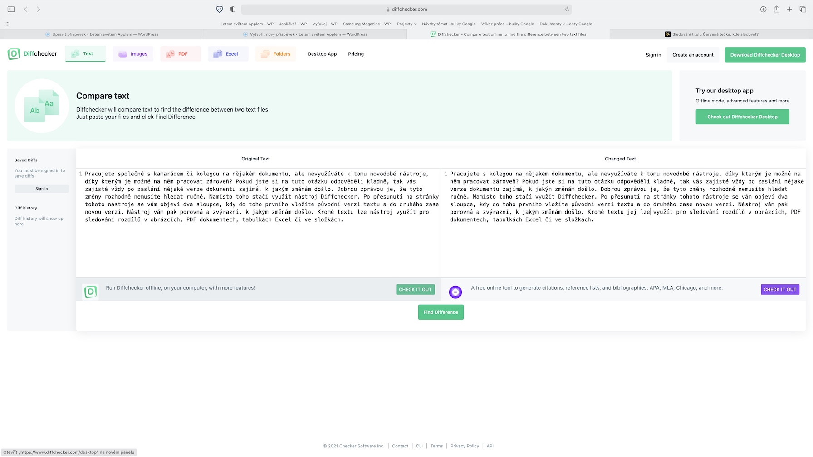Reload the page with the refresh icon
The height and width of the screenshot is (457, 813).
[567, 9]
